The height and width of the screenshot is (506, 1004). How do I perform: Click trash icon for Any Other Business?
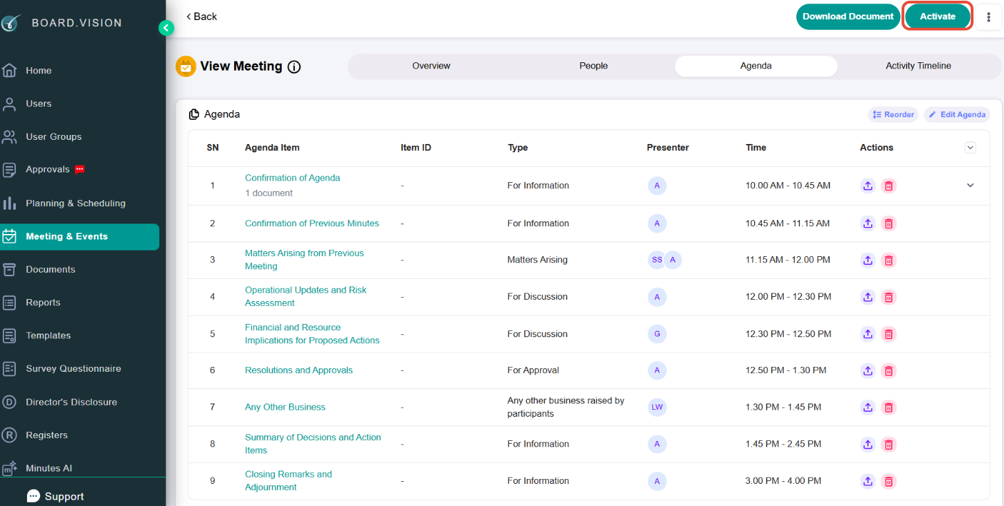point(889,407)
